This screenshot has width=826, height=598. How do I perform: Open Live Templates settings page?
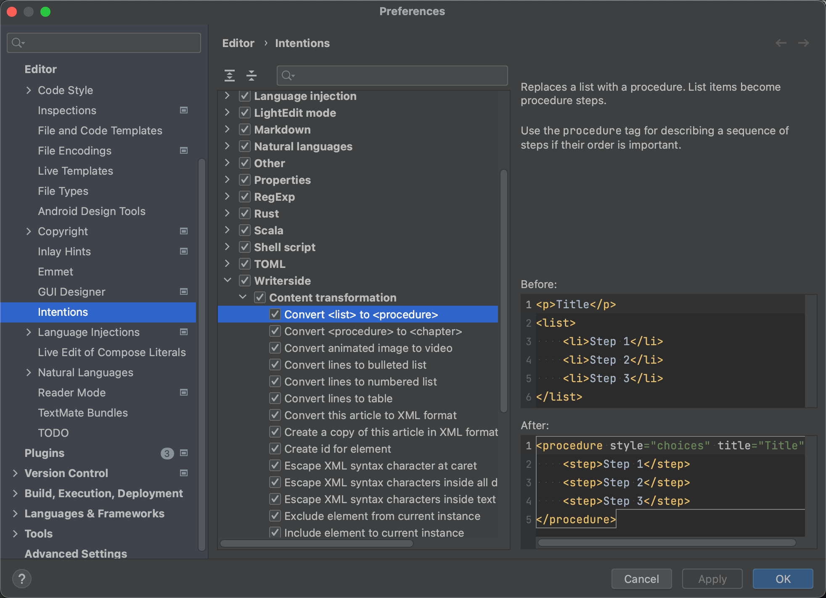75,171
